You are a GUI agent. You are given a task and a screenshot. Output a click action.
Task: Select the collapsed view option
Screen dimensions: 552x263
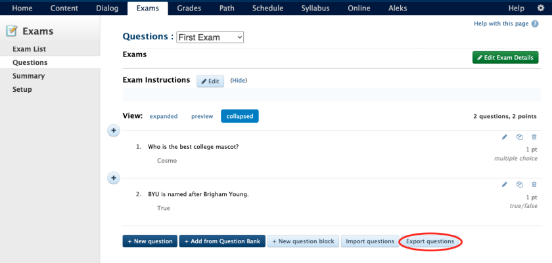click(240, 116)
